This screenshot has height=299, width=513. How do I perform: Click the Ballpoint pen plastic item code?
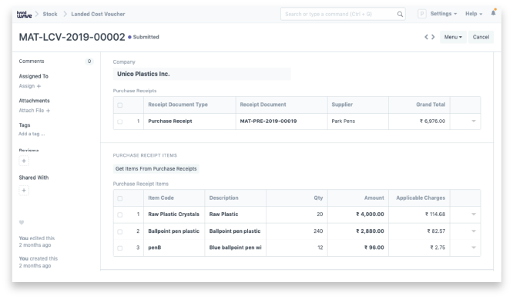tap(174, 231)
